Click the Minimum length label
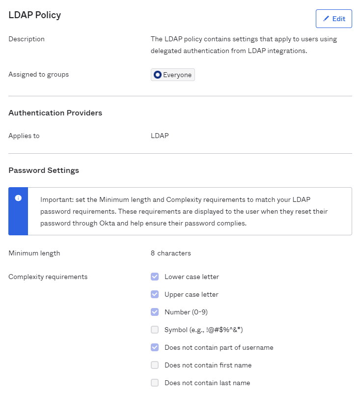The image size is (360, 394). 34,253
